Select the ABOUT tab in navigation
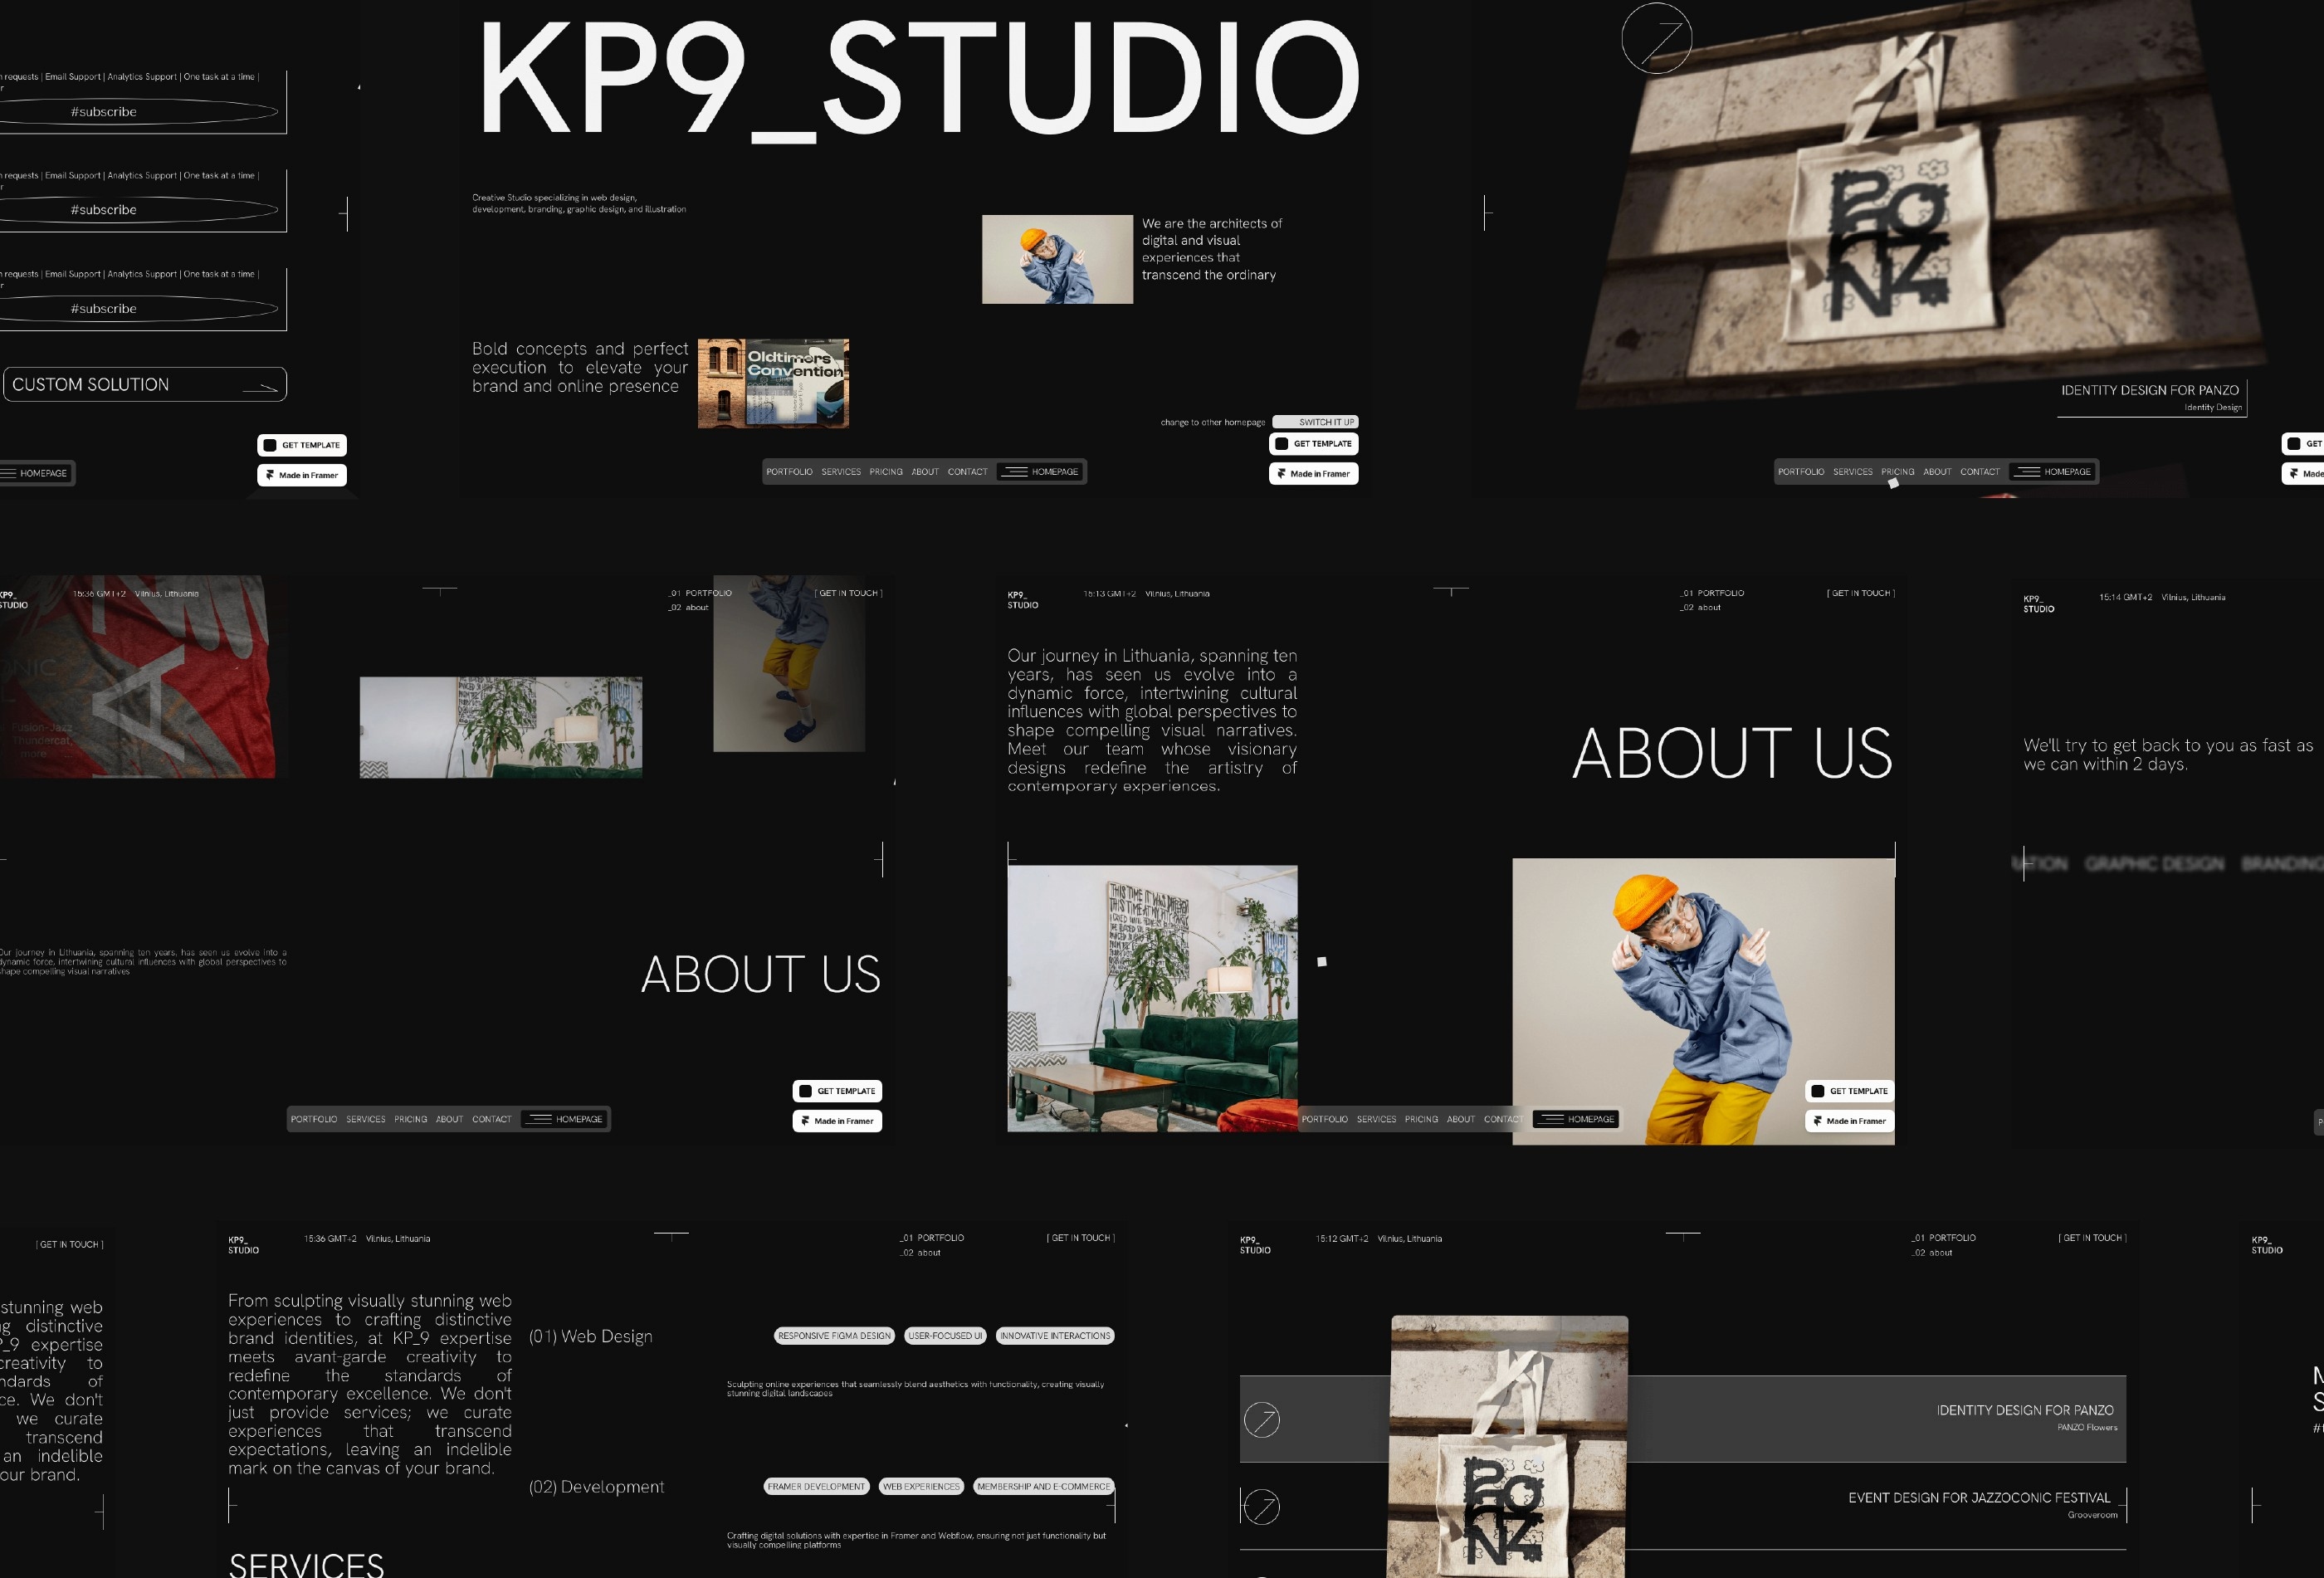 coord(926,472)
